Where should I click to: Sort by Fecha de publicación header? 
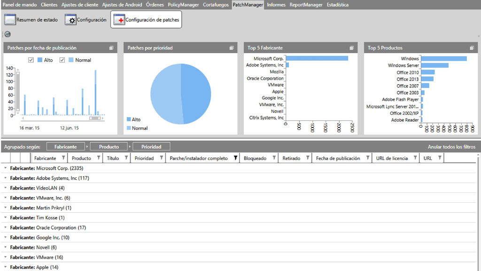338,158
